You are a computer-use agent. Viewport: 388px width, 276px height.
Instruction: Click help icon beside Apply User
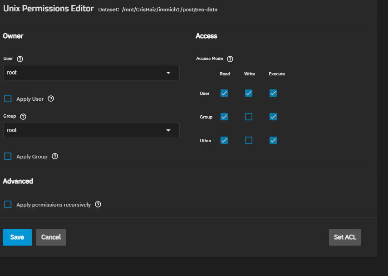[51, 99]
